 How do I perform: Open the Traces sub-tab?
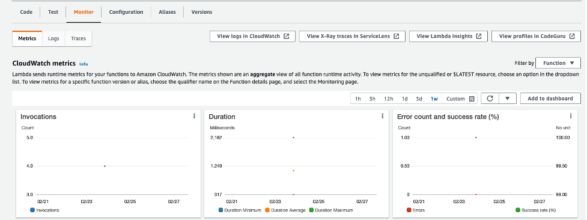click(78, 38)
